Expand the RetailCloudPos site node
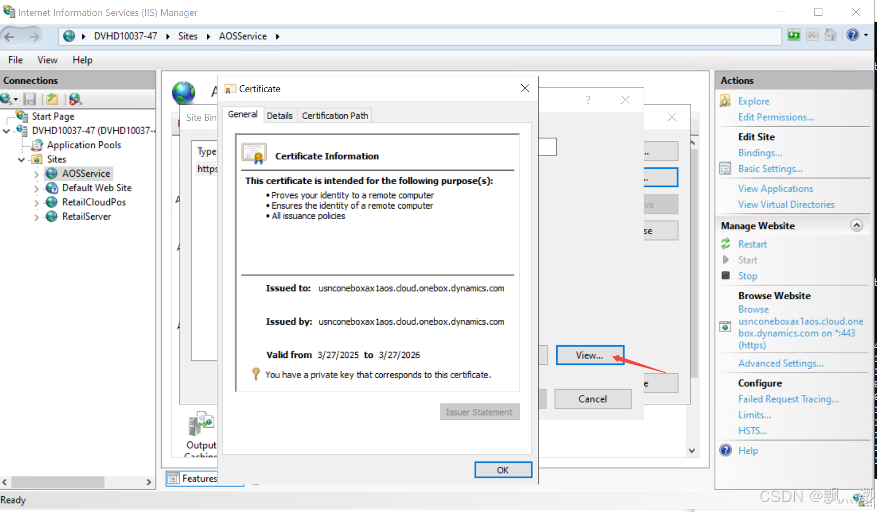The image size is (877, 512). coord(36,202)
